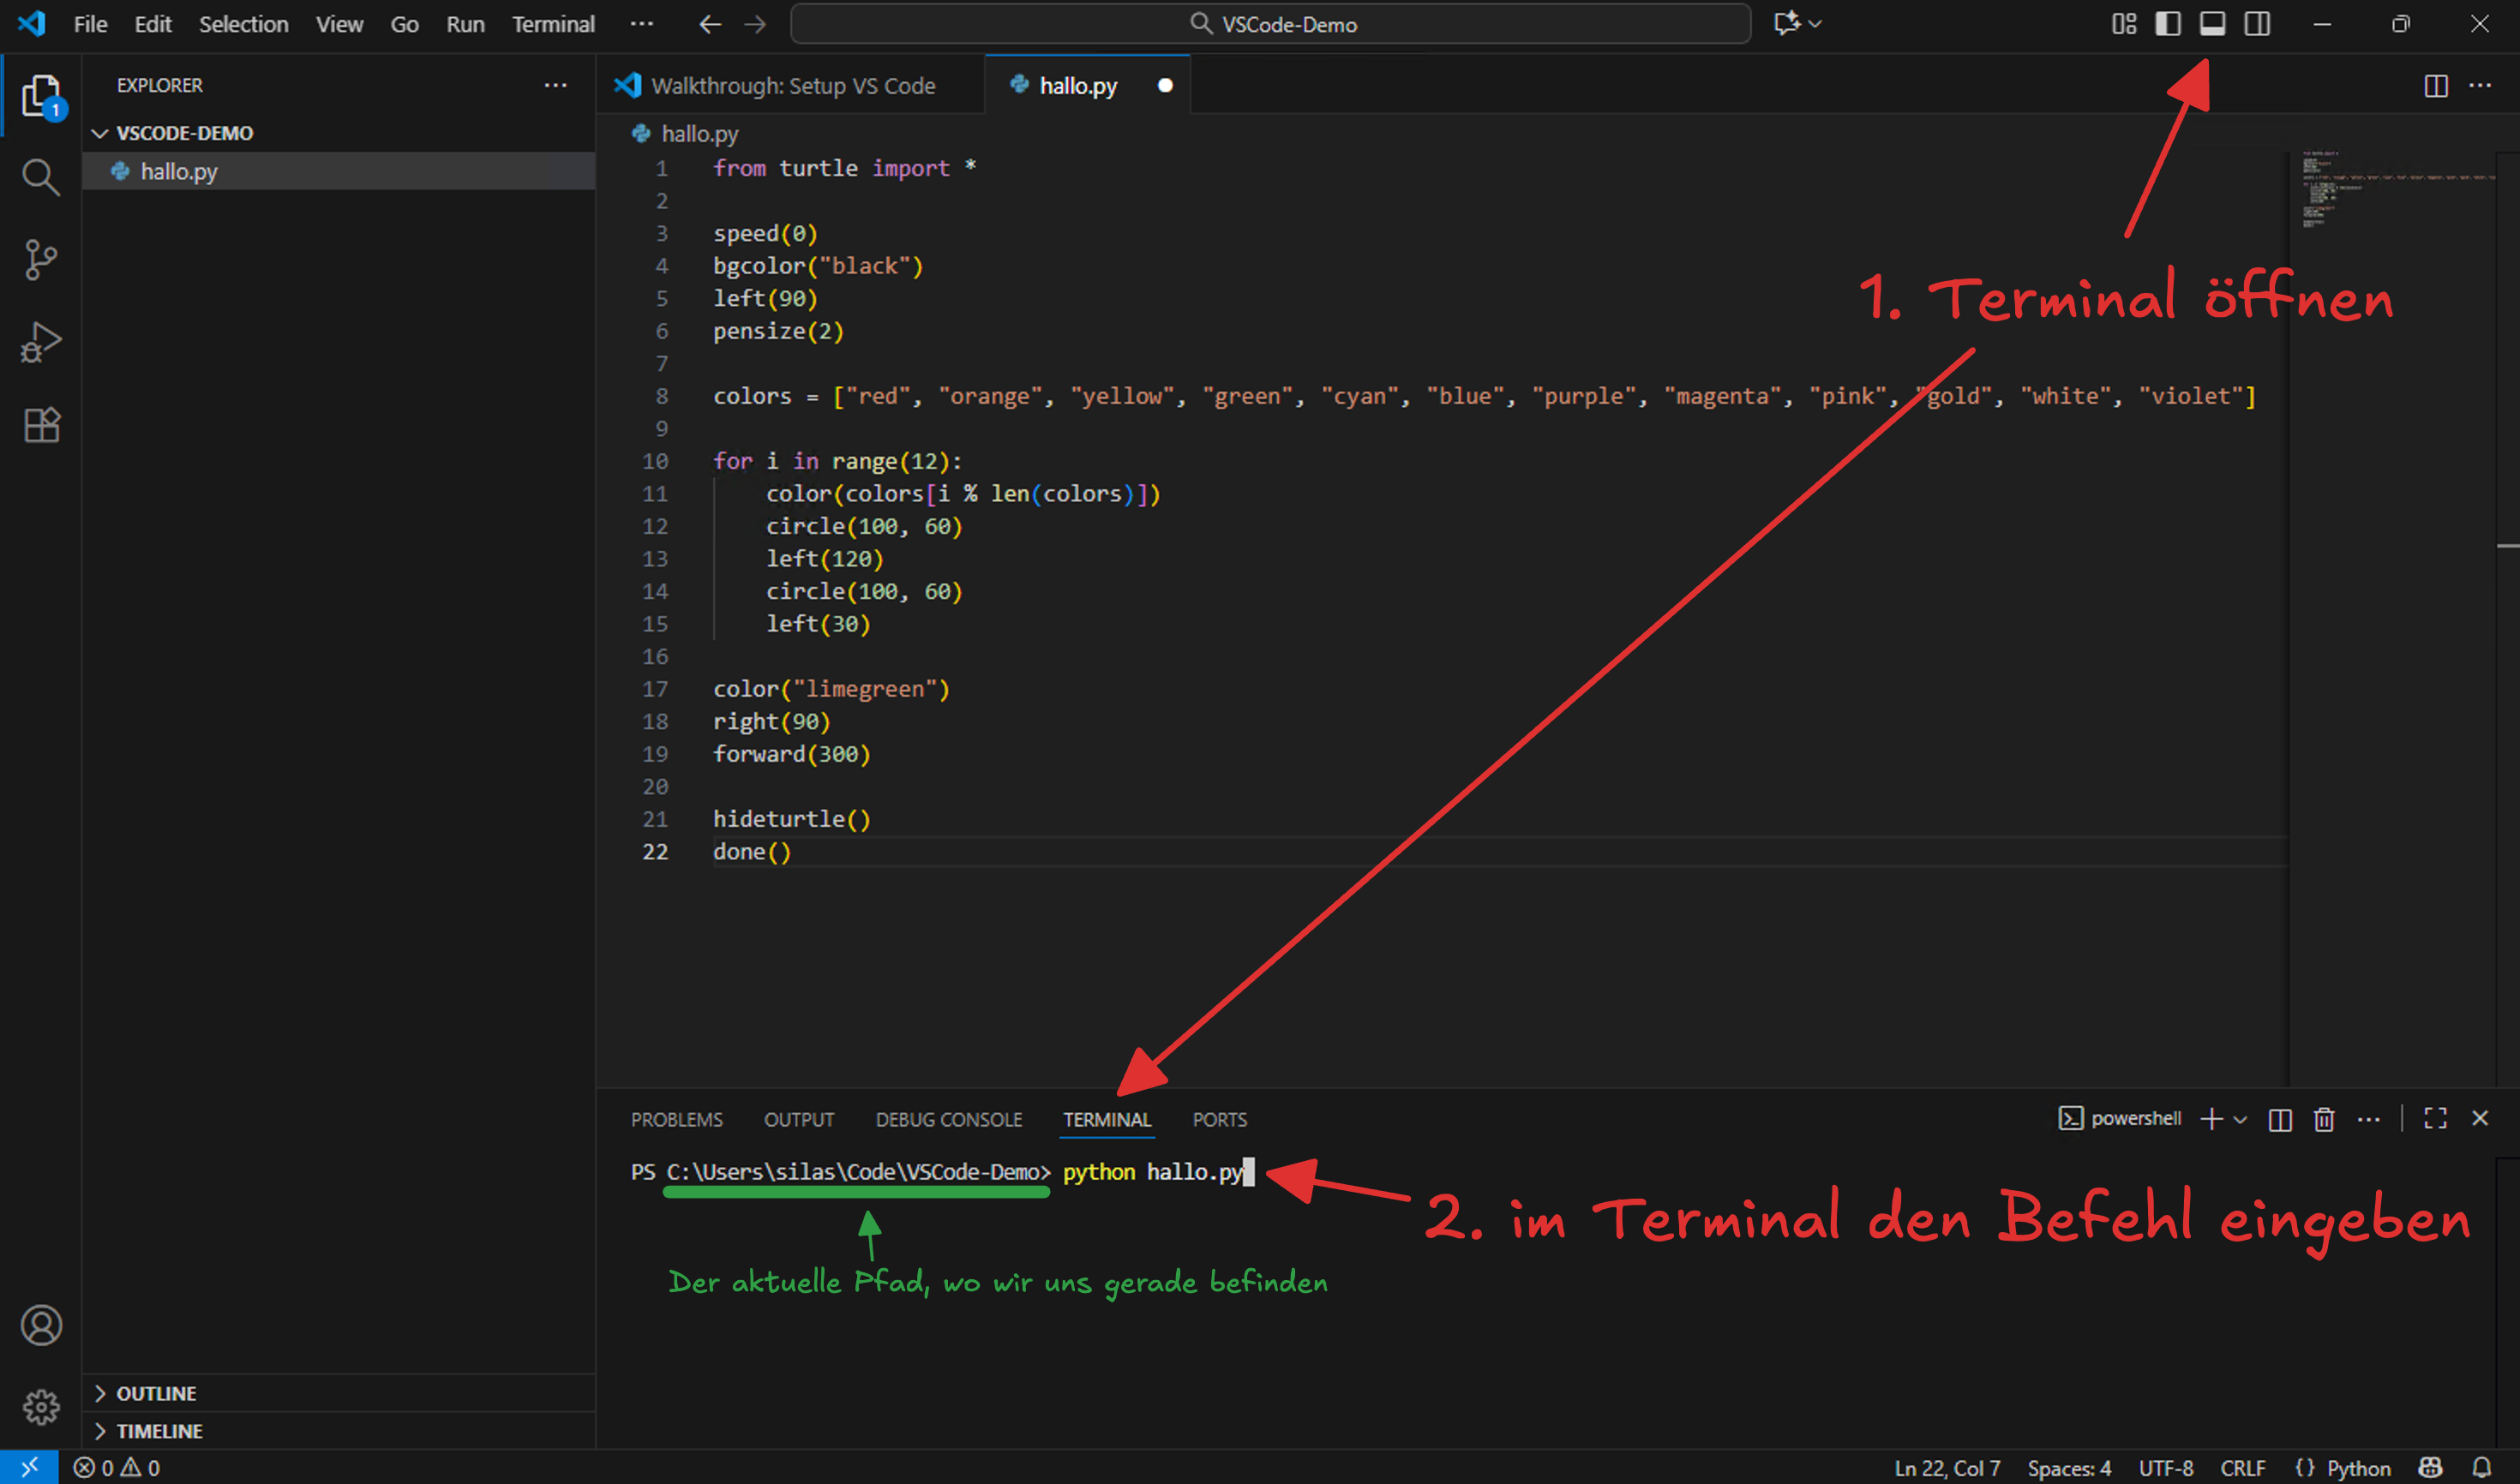Open the notifications bell in status bar
The height and width of the screenshot is (1484, 2520).
click(2482, 1467)
